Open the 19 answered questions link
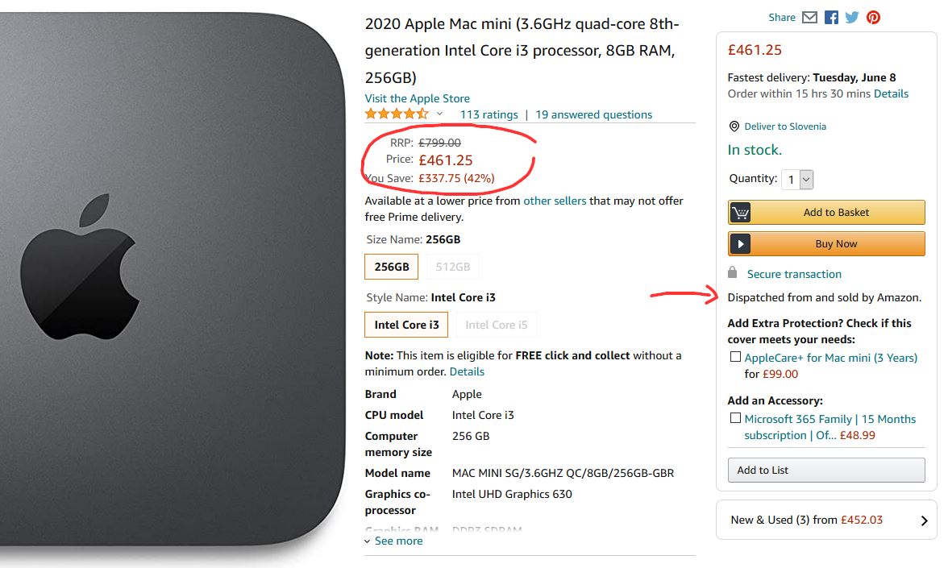The width and height of the screenshot is (948, 568). [x=593, y=114]
